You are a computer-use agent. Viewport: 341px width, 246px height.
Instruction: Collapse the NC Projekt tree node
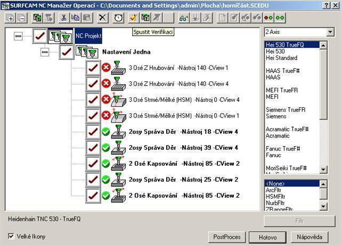(x=18, y=36)
